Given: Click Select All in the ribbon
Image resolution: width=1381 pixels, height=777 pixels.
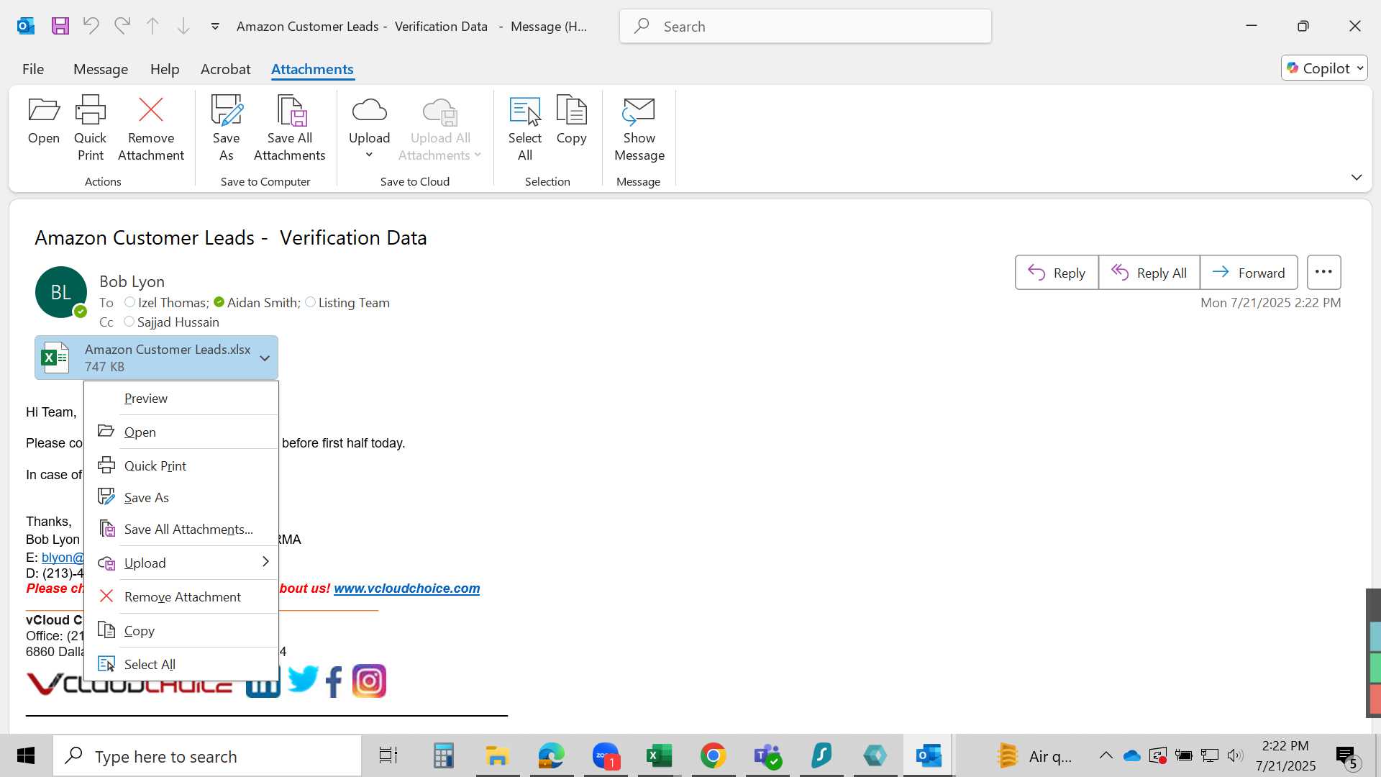Looking at the screenshot, I should [x=525, y=128].
